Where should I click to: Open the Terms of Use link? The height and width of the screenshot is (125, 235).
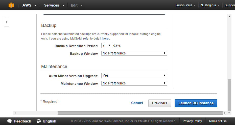(218, 121)
